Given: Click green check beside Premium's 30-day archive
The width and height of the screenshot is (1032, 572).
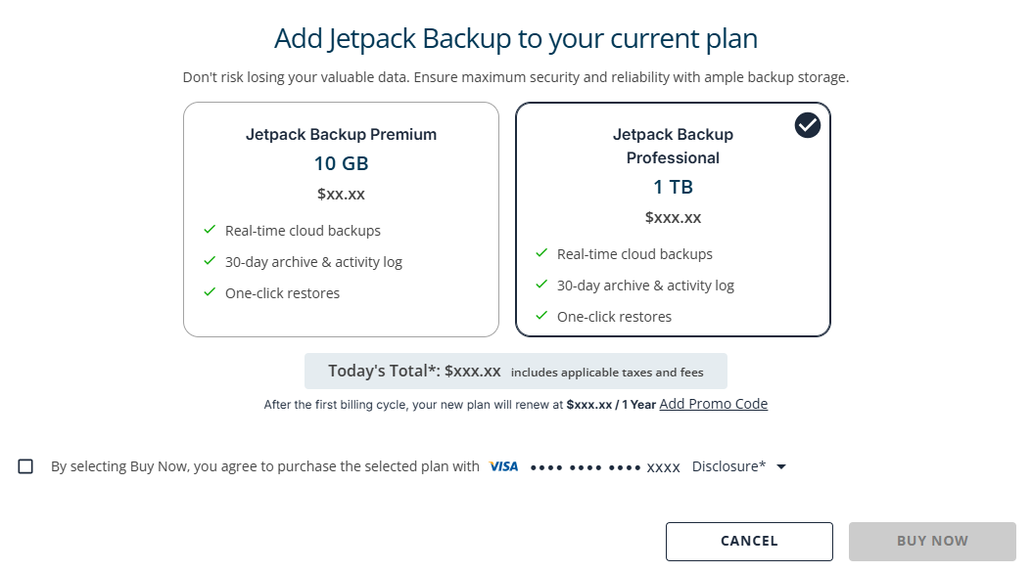Looking at the screenshot, I should pyautogui.click(x=210, y=261).
